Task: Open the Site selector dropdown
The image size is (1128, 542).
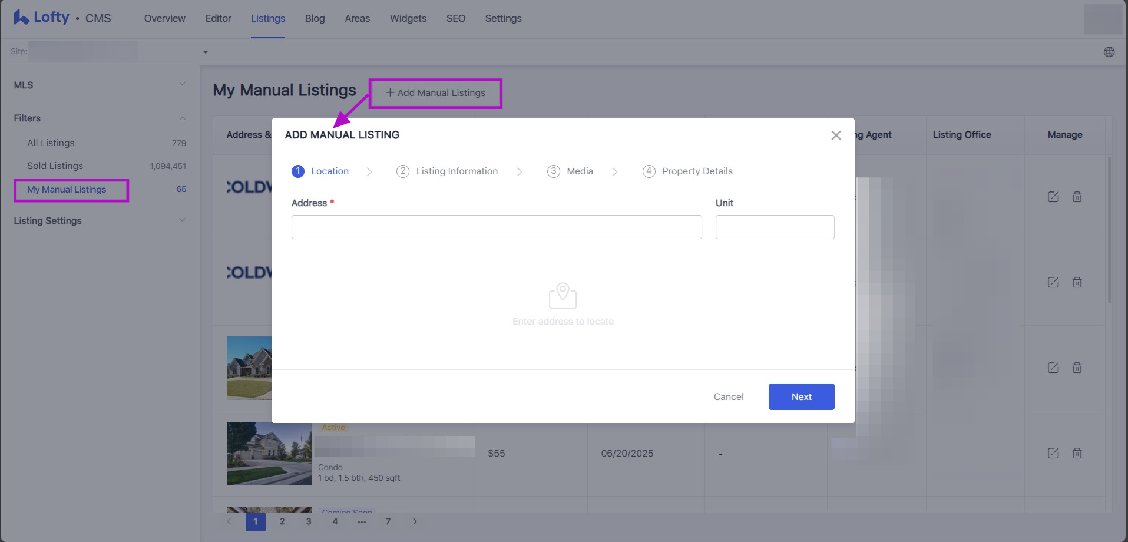Action: click(205, 52)
